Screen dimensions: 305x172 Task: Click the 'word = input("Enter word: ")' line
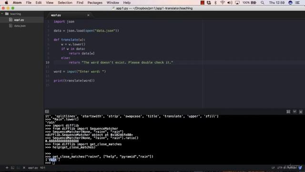point(80,71)
